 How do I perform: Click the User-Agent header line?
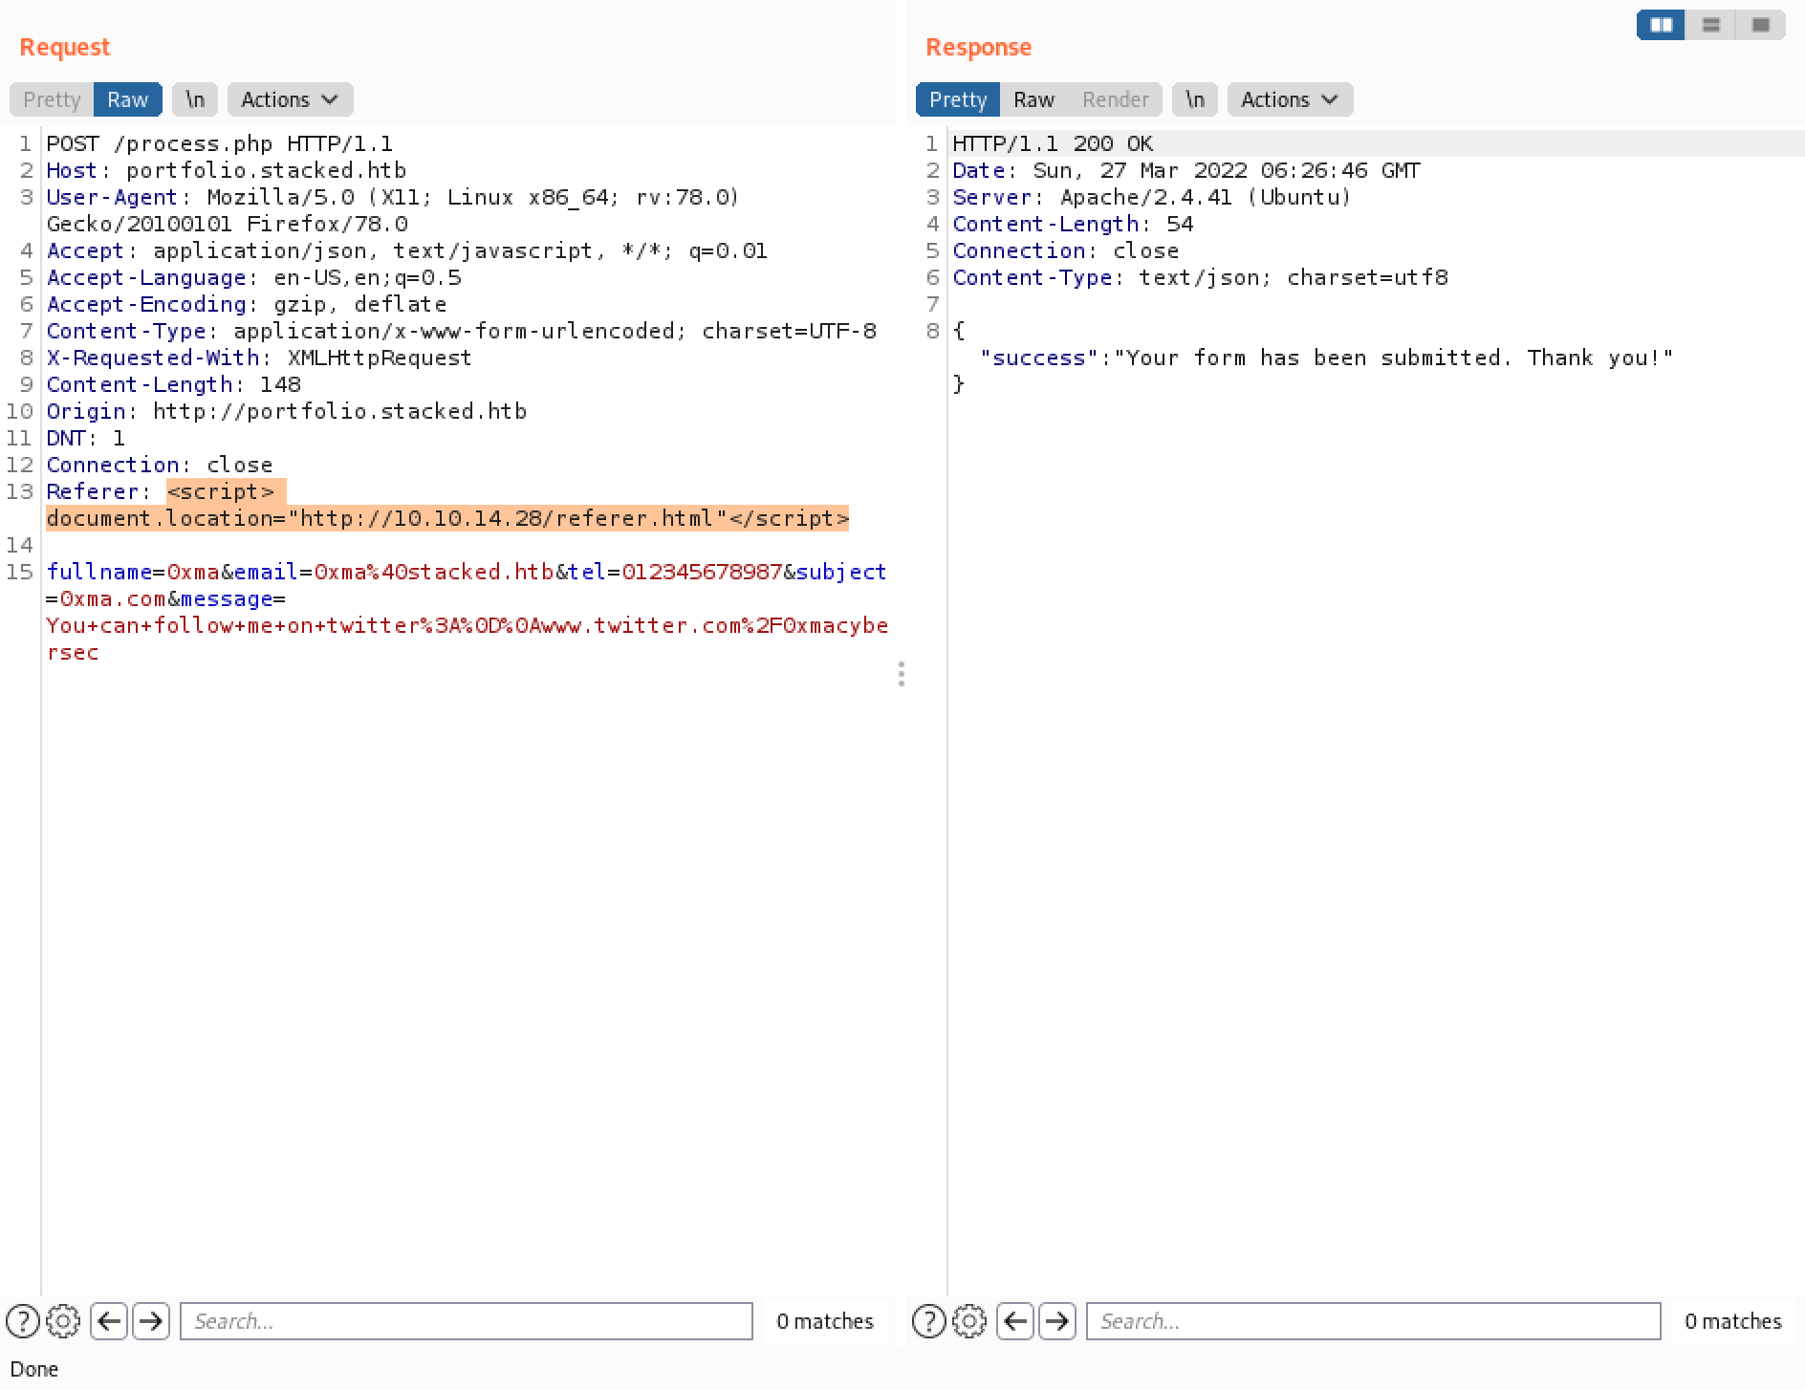393,210
